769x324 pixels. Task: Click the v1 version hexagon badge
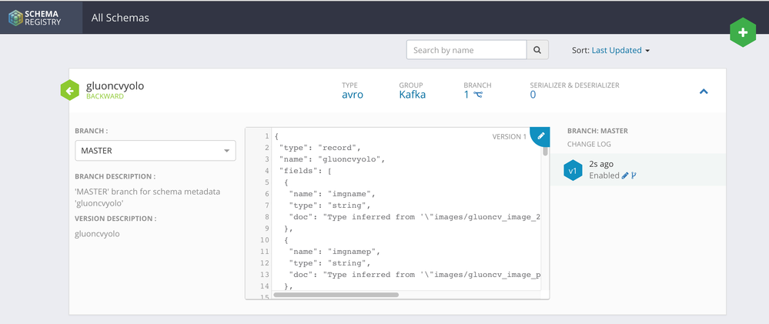coord(572,170)
